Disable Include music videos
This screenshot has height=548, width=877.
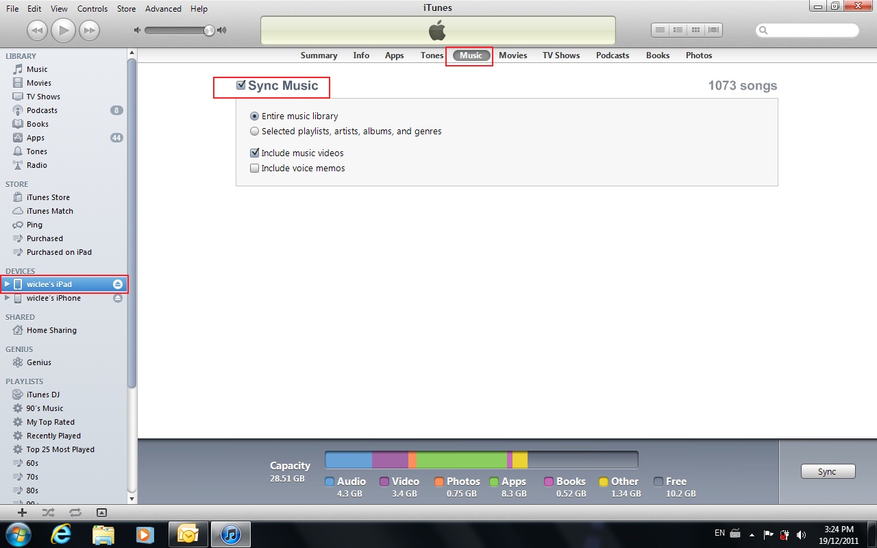click(255, 153)
